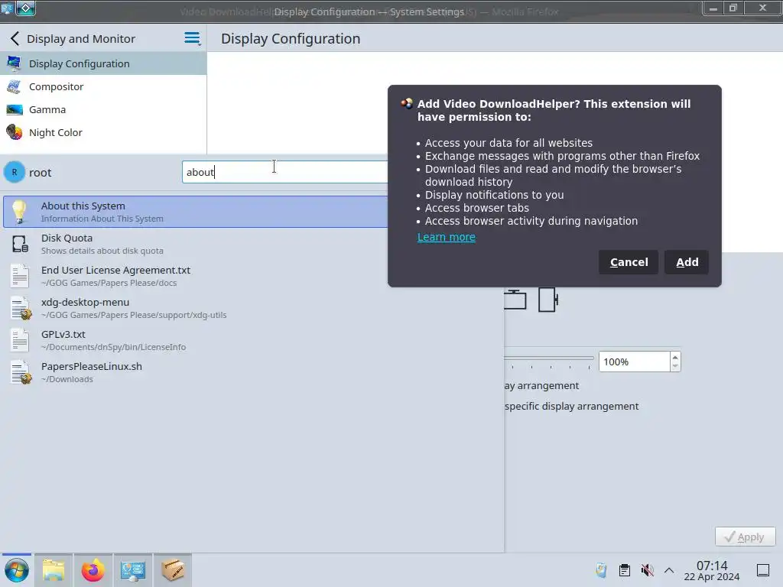Viewport: 783px width, 587px height.
Task: Open the package box app in the taskbar
Action: (172, 570)
